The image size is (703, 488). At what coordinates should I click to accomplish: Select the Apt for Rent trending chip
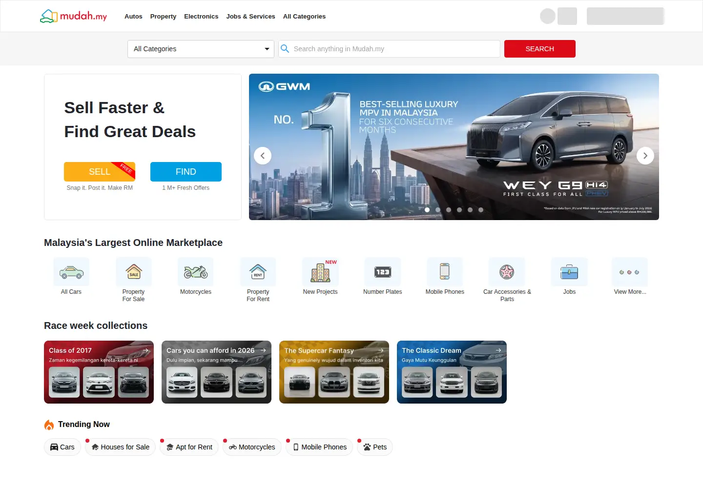pyautogui.click(x=189, y=447)
